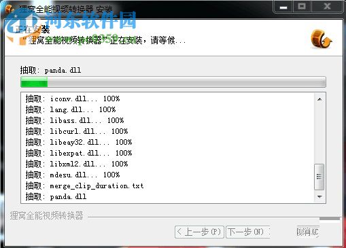Maximize the installer window
The width and height of the screenshot is (346, 248).
tap(302, 7)
